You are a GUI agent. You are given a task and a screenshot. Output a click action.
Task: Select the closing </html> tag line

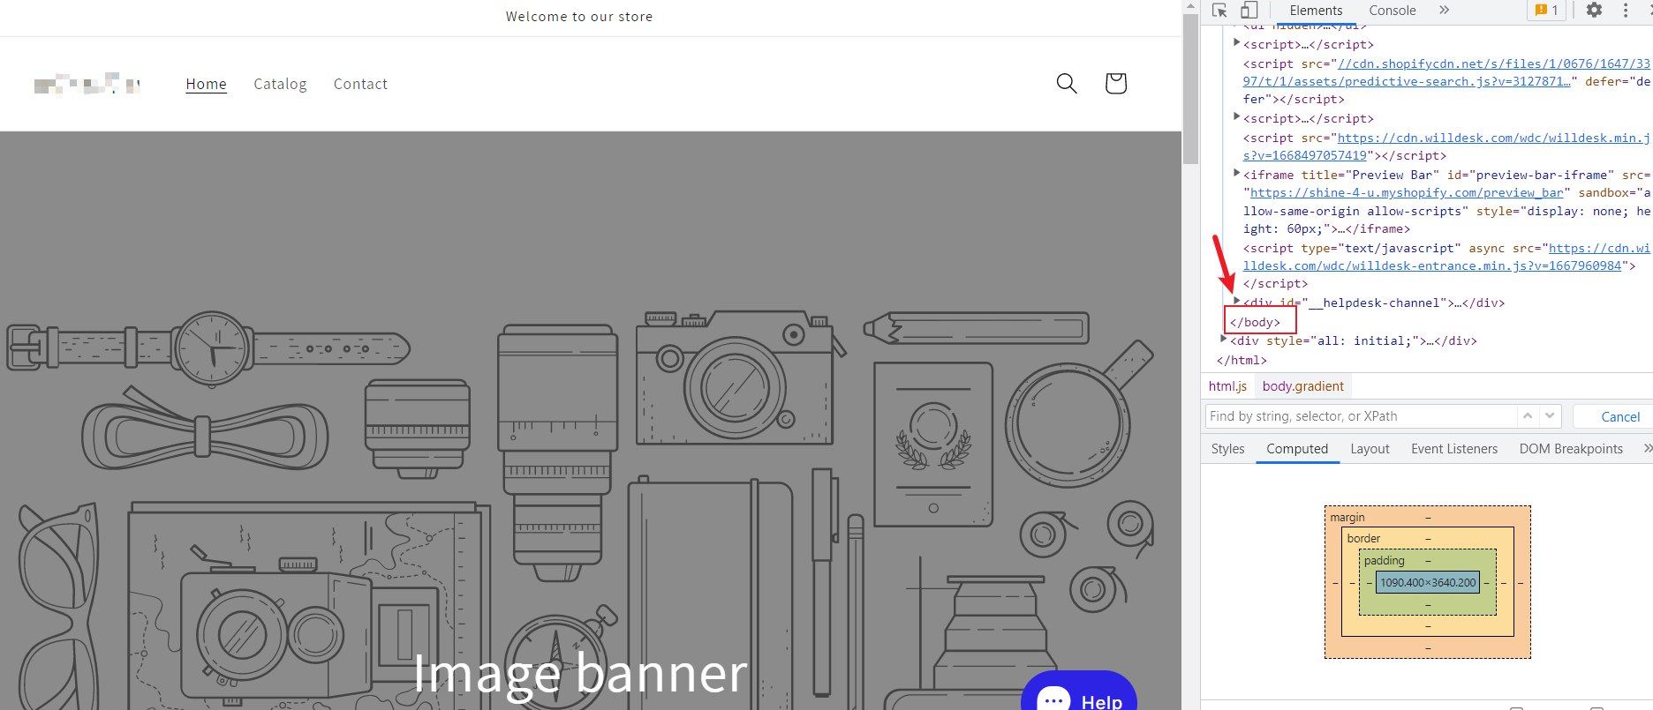point(1242,360)
